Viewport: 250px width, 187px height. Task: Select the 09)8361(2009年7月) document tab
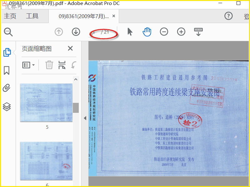click(84, 16)
